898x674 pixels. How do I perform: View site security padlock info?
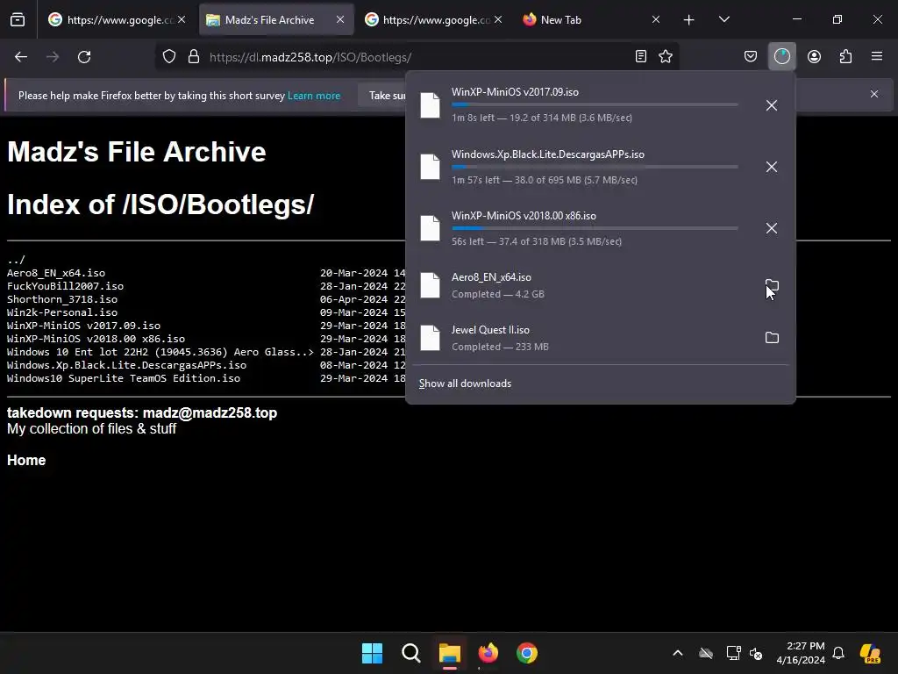[x=194, y=57]
